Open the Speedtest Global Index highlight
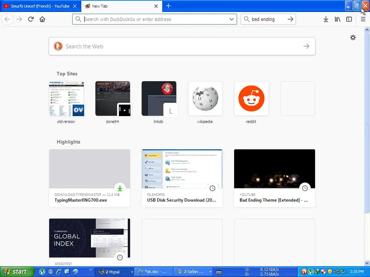Screen dimensions: 370x277 (x=90, y=243)
